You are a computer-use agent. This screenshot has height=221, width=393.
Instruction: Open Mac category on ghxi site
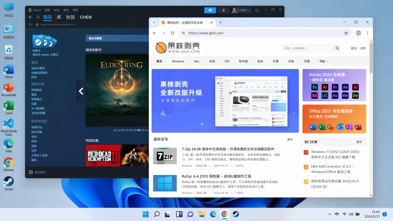tap(196, 61)
